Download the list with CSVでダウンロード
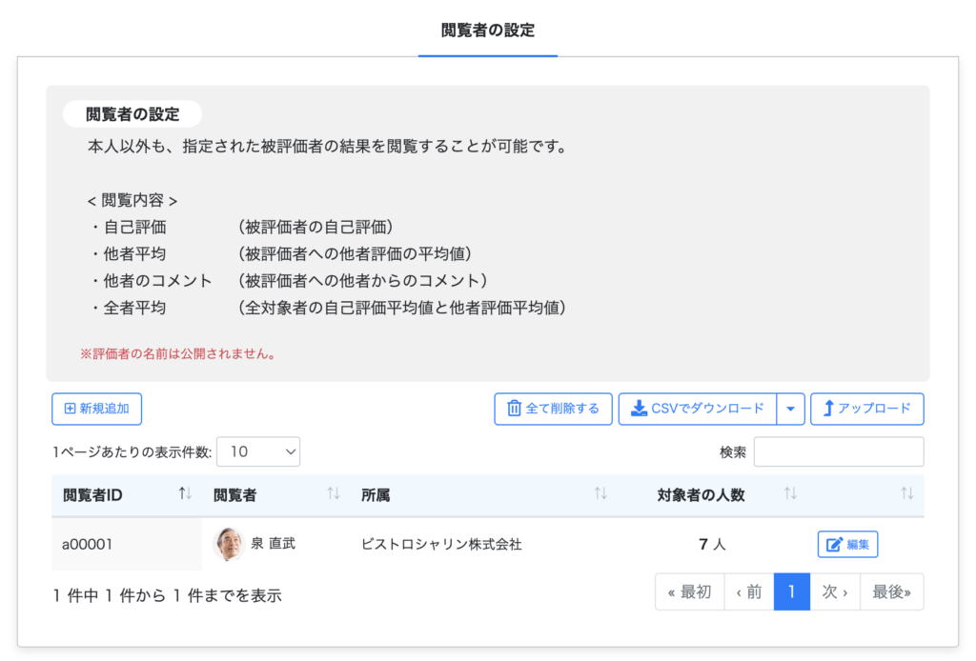The width and height of the screenshot is (976, 661). [x=698, y=409]
